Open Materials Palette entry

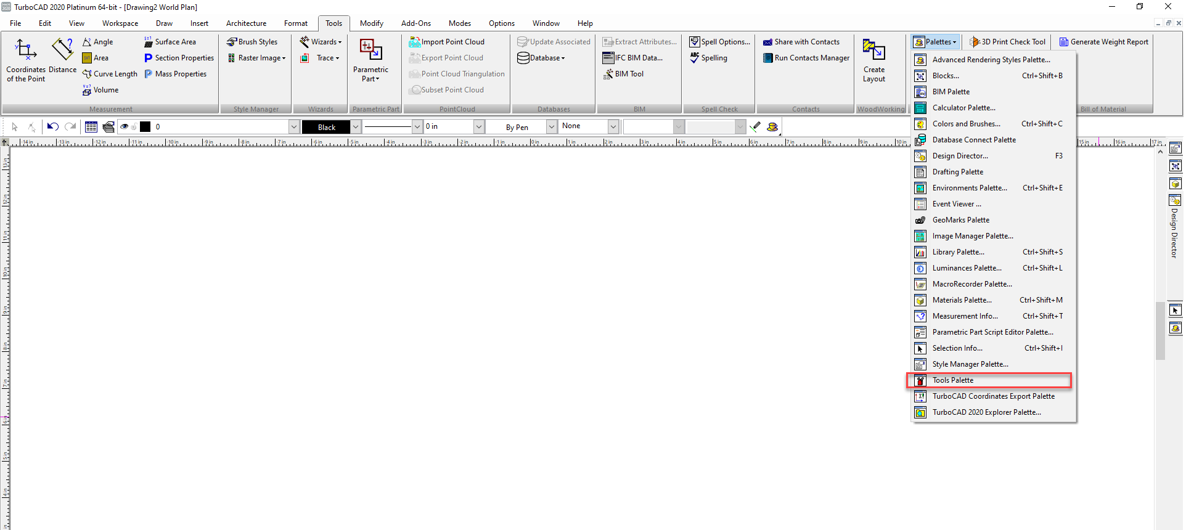[994, 300]
